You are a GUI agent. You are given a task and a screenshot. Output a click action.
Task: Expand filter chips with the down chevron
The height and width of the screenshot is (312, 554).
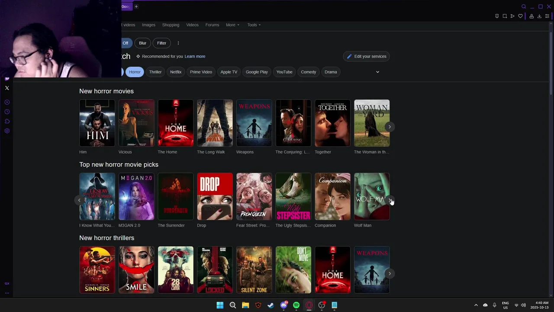[x=377, y=72]
